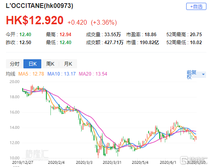This screenshot has width=210, height=167.
Task: Click the 20.00 y-axis label
Action: (x=14, y=82)
